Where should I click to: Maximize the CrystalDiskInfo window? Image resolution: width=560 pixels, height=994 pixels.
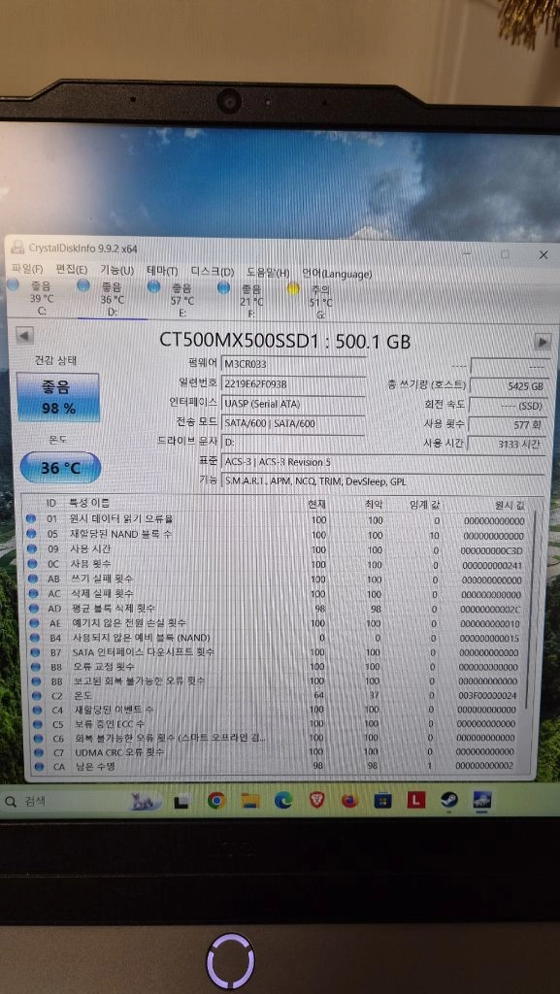tap(505, 253)
